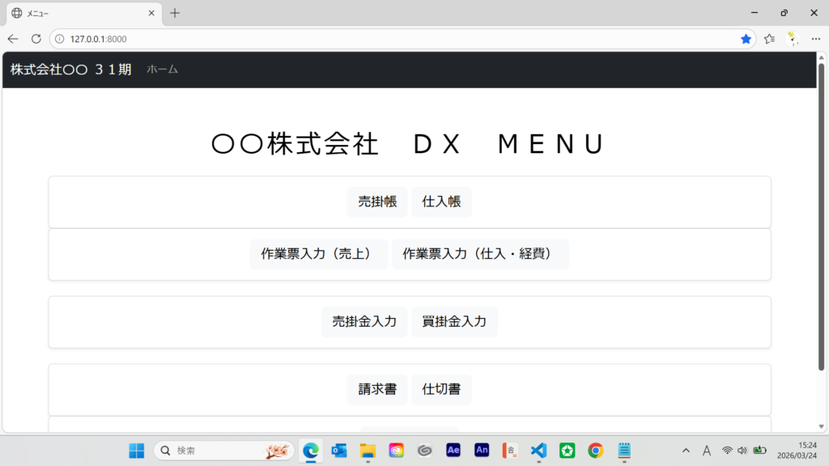Image resolution: width=829 pixels, height=466 pixels.
Task: Open the browser favorites list icon
Action: point(769,39)
